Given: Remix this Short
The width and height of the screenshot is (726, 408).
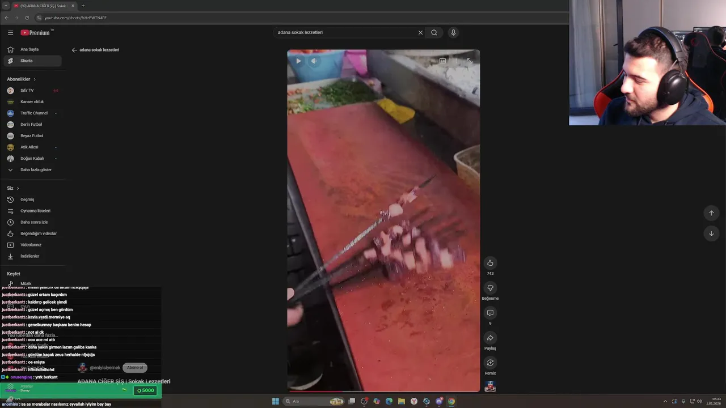Looking at the screenshot, I should click(490, 363).
